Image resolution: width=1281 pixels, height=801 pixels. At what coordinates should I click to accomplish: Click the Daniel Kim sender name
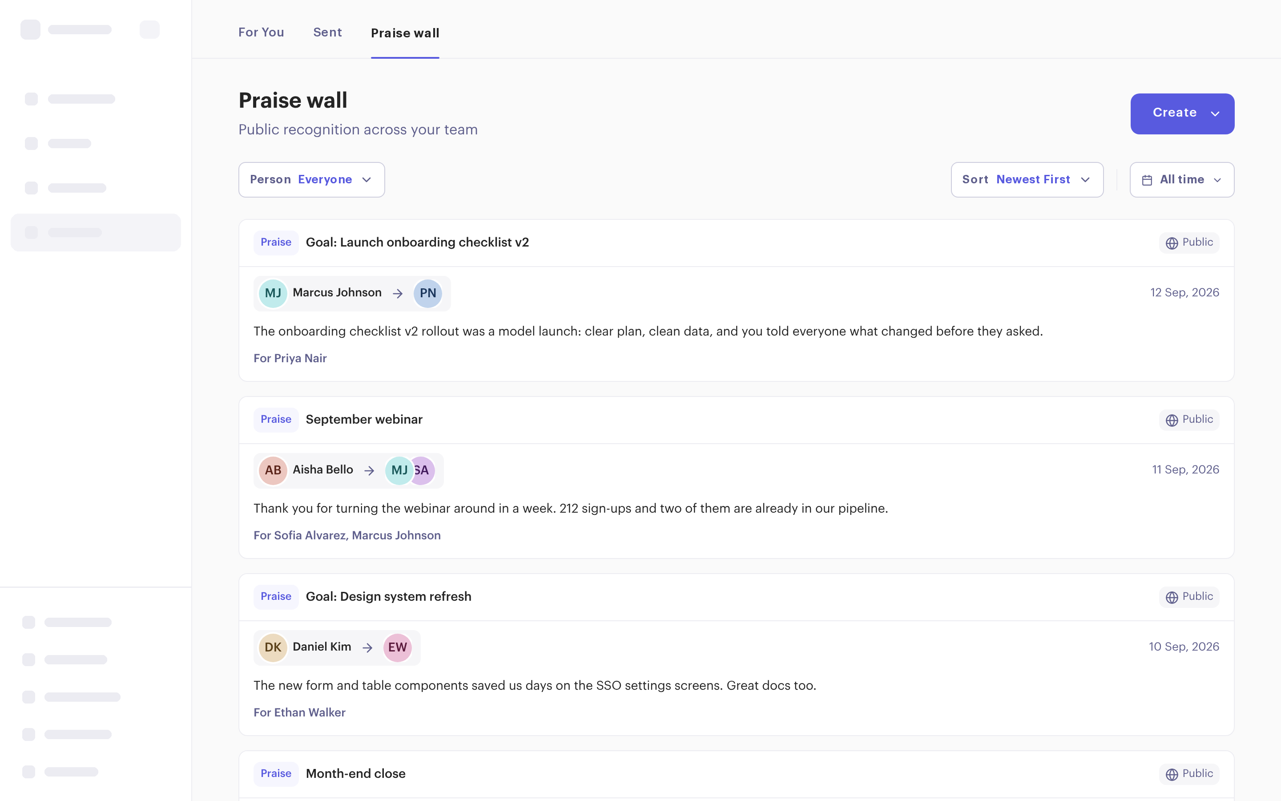[322, 646]
